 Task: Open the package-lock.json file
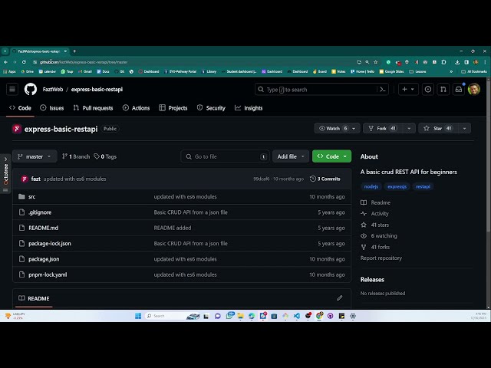49,244
